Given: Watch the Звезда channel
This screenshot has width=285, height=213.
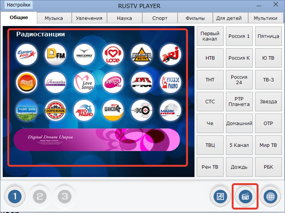Looking at the screenshot, I should [x=269, y=101].
